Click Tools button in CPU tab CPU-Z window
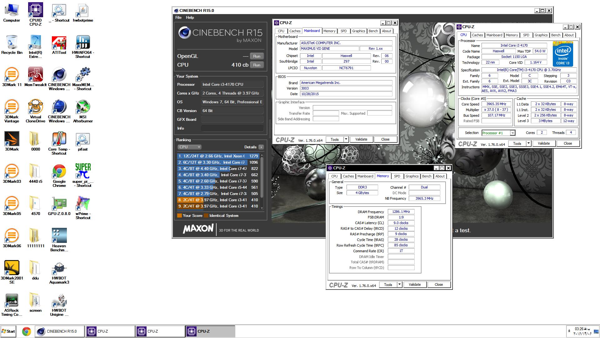This screenshot has height=338, width=600. tap(517, 143)
